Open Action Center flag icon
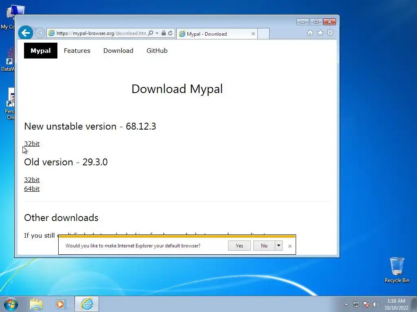The height and width of the screenshot is (312, 417). pos(366,304)
